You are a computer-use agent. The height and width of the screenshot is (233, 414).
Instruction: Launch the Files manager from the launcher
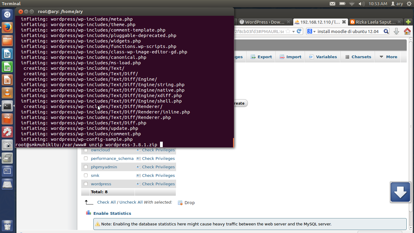coord(7,41)
